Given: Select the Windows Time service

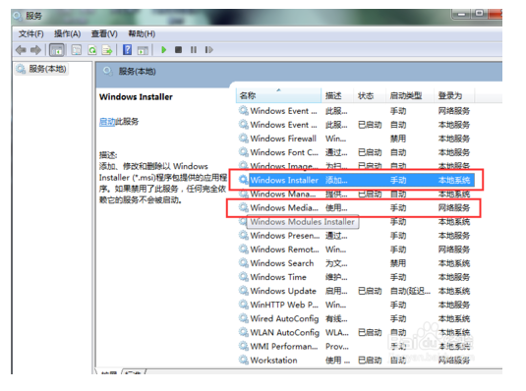Looking at the screenshot, I should click(355, 277).
